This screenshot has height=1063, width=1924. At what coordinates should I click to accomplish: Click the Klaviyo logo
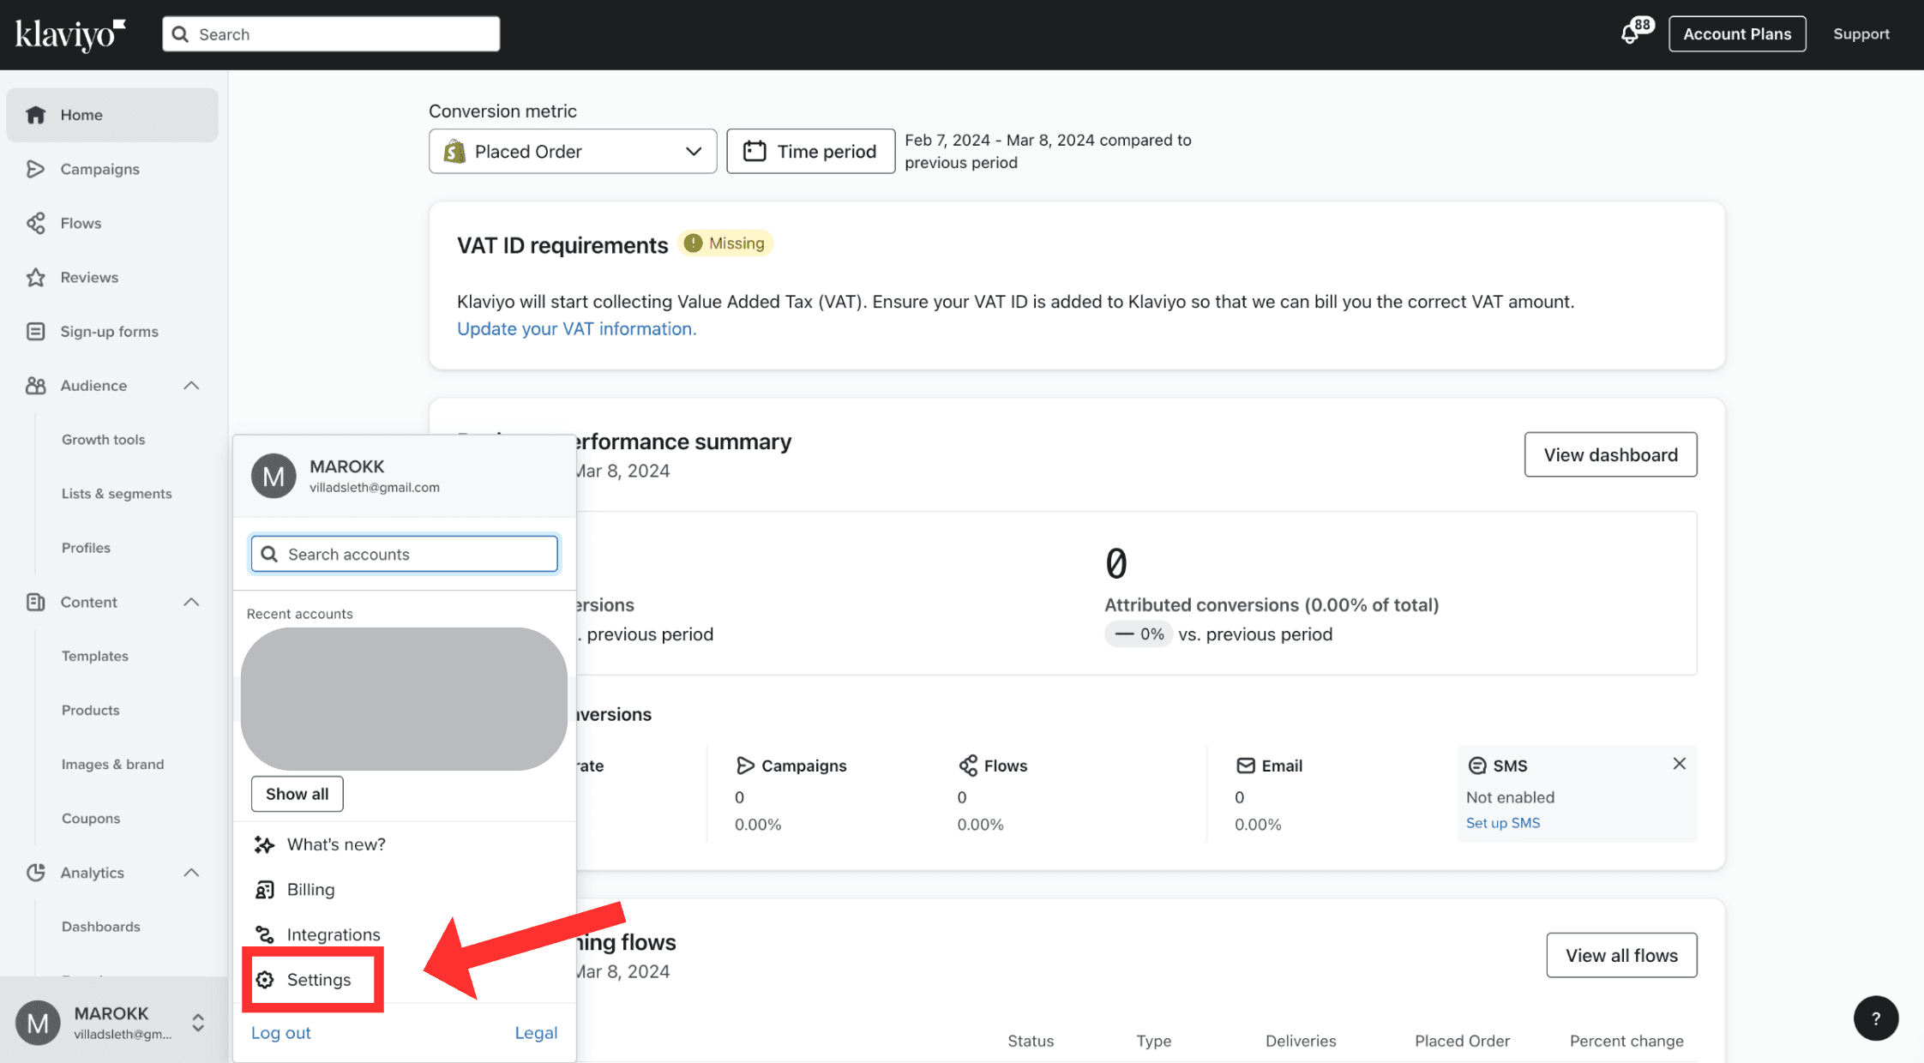70,34
